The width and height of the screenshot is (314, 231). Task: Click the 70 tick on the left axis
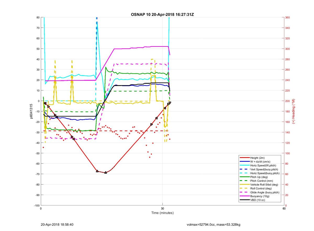click(x=38, y=28)
